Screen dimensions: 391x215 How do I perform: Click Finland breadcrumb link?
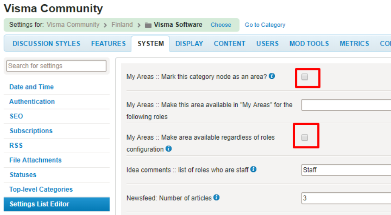click(122, 25)
